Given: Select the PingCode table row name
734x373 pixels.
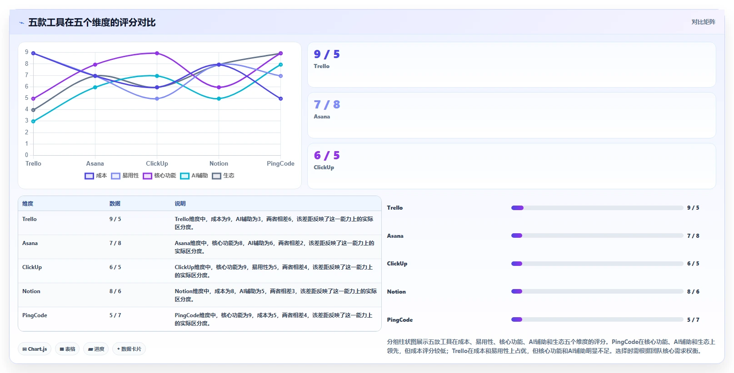Looking at the screenshot, I should pos(35,315).
